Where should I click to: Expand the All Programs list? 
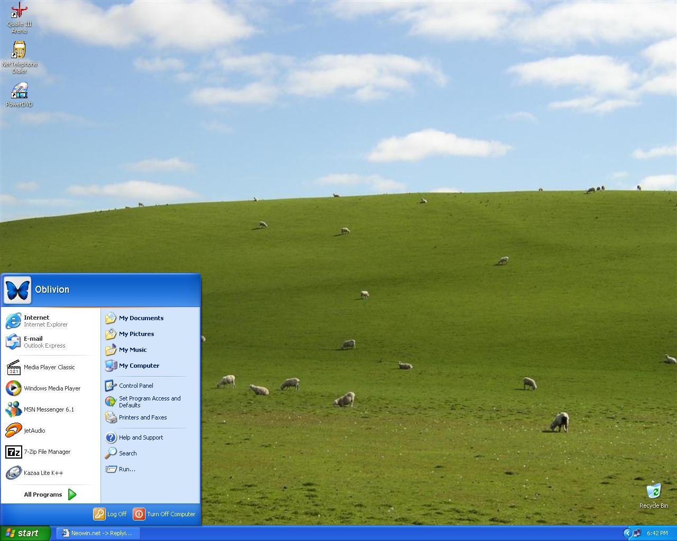[x=50, y=495]
